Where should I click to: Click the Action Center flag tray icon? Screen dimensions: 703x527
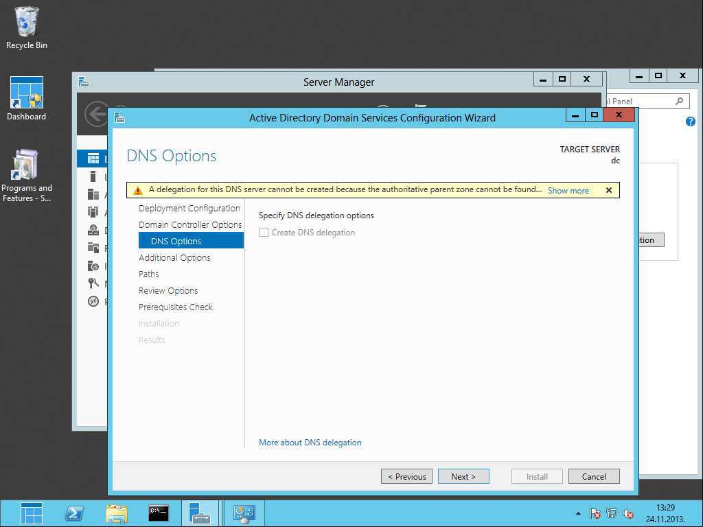(x=595, y=513)
